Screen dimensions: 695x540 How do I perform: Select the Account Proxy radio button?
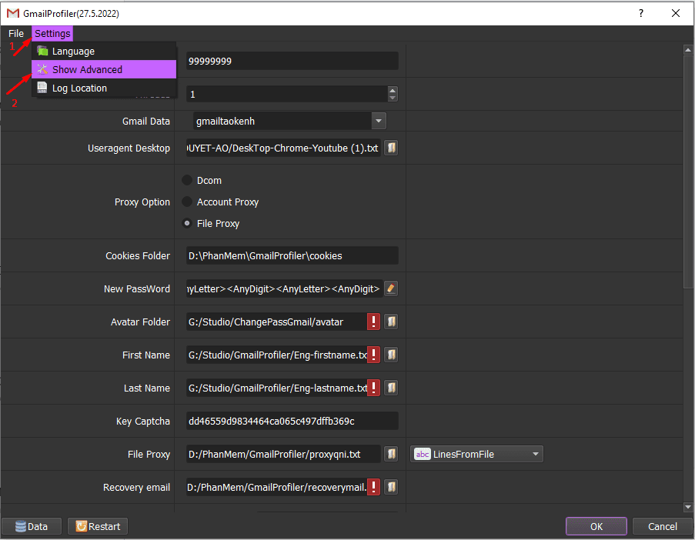click(187, 202)
